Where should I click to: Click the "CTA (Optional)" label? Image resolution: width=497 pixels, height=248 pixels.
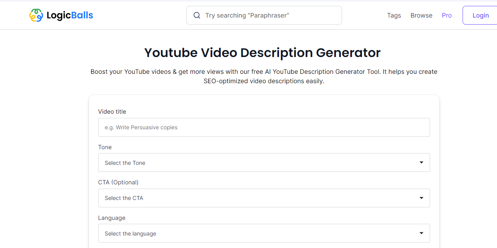pyautogui.click(x=118, y=182)
